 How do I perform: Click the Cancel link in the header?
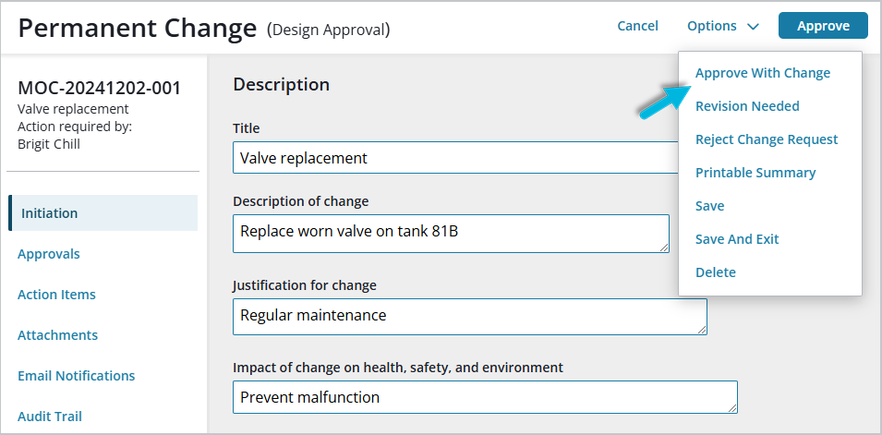point(637,26)
